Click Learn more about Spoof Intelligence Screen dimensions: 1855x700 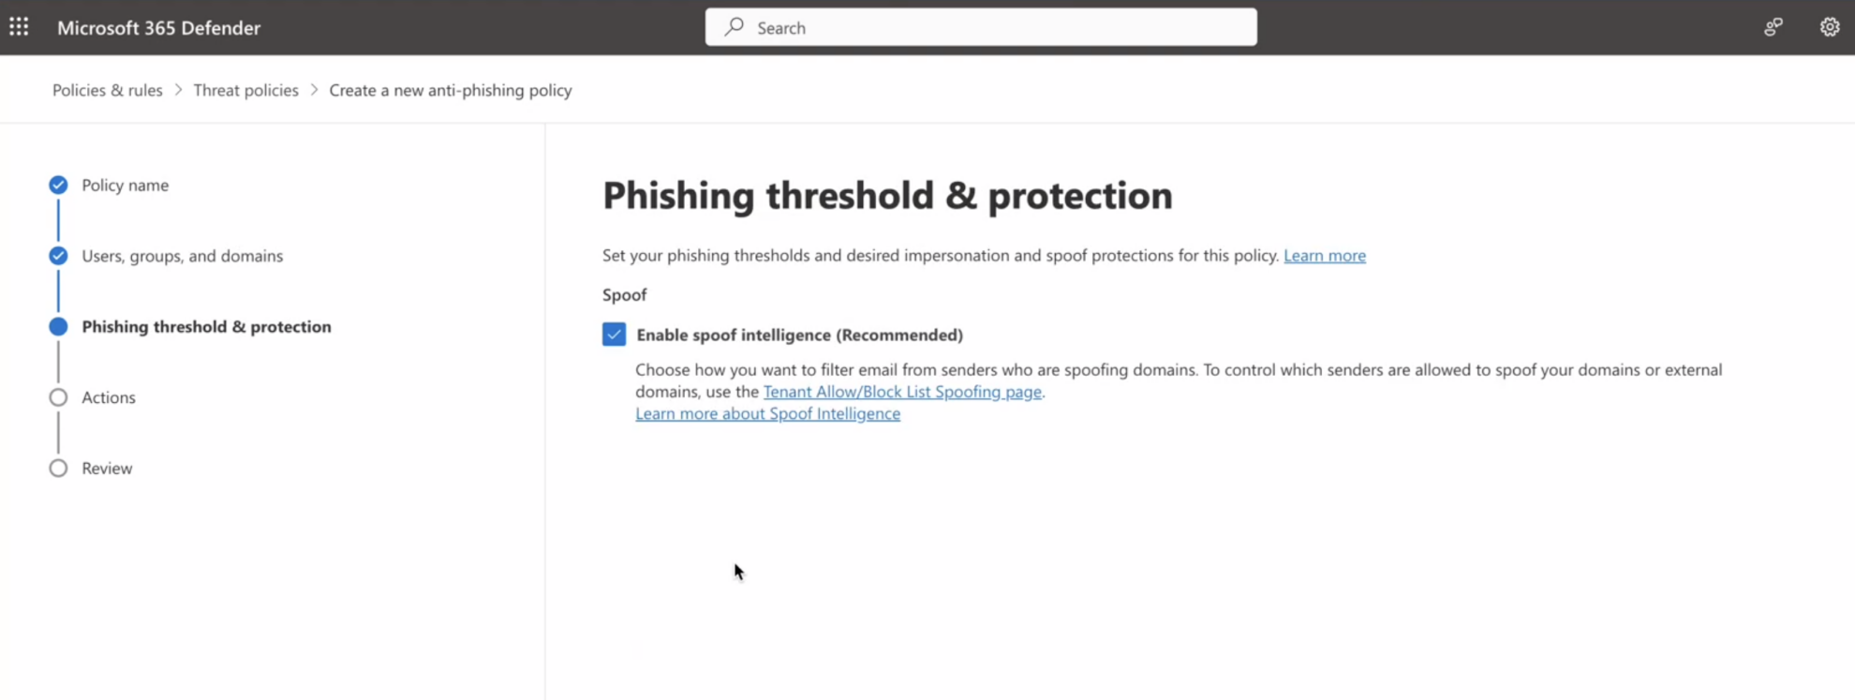click(x=767, y=413)
